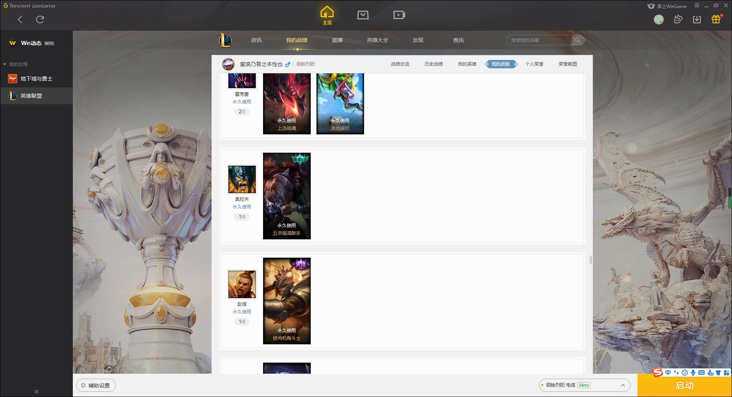Viewport: 732px width, 397px height.
Task: Switch to 我的英雄 sub-tab
Action: tap(467, 64)
